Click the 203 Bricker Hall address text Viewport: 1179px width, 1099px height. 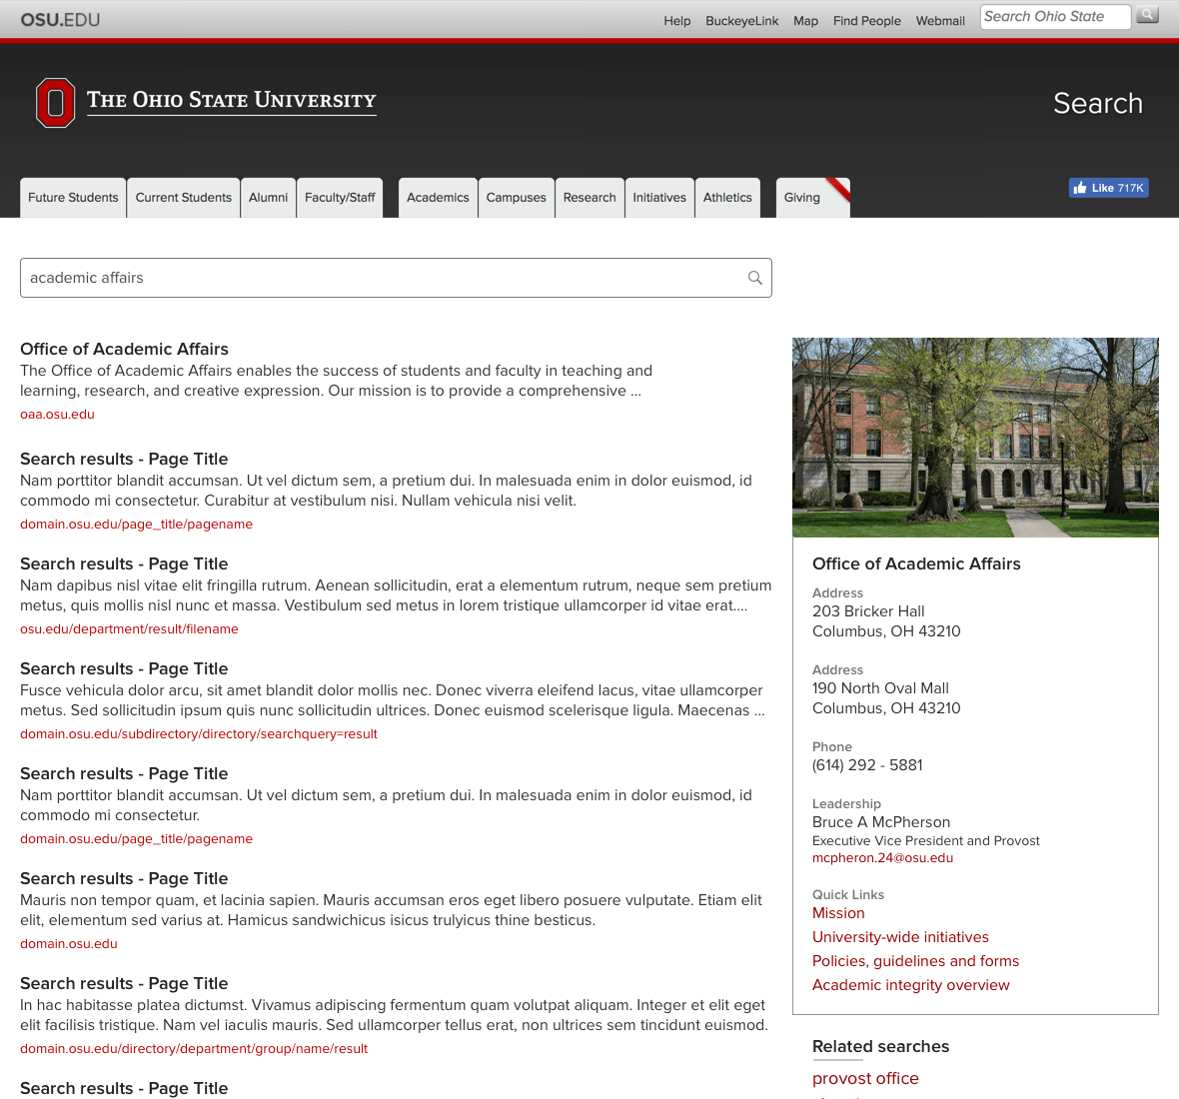click(868, 611)
